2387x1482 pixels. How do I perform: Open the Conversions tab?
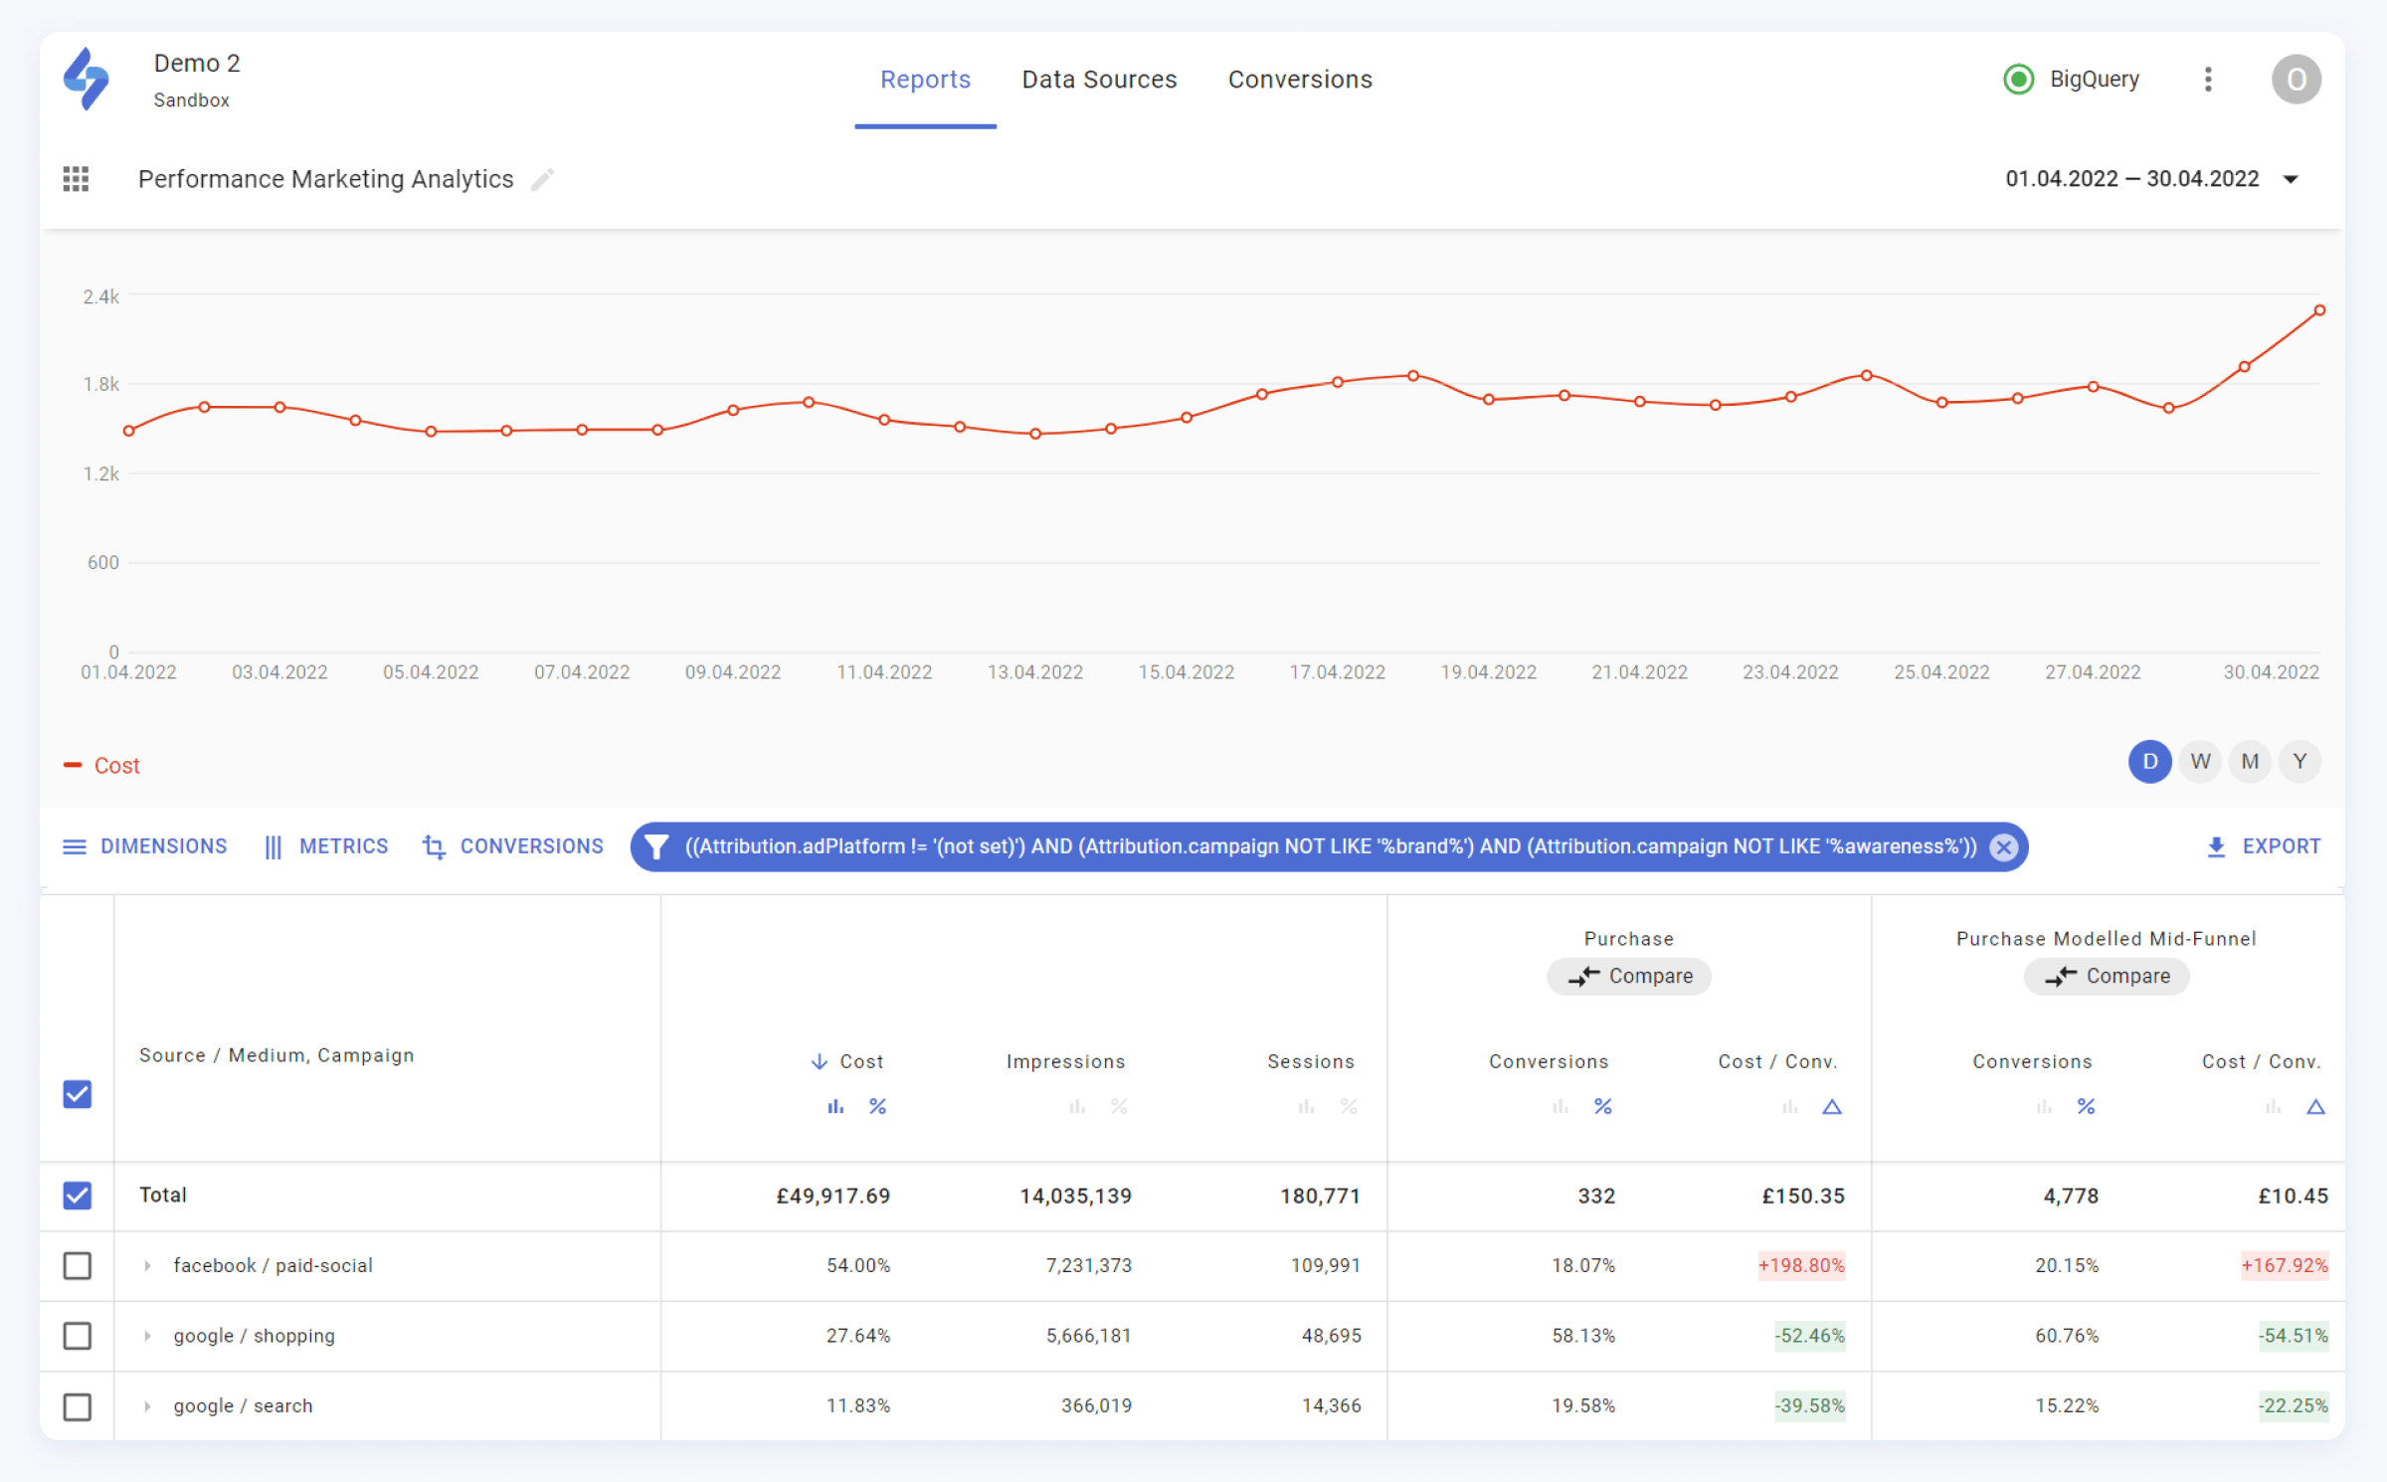tap(1300, 80)
